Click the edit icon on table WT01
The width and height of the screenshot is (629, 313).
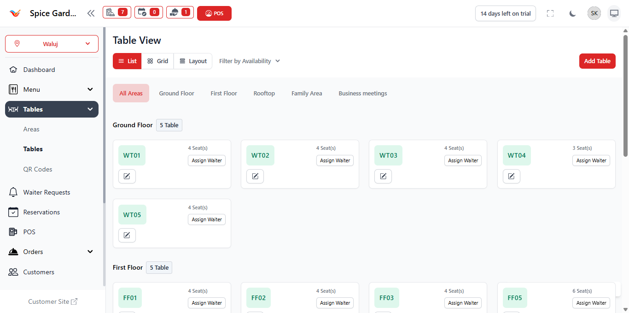pyautogui.click(x=127, y=176)
